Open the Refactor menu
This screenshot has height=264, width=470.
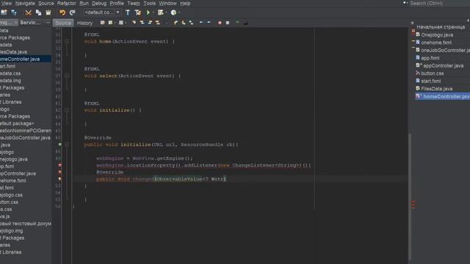67,3
